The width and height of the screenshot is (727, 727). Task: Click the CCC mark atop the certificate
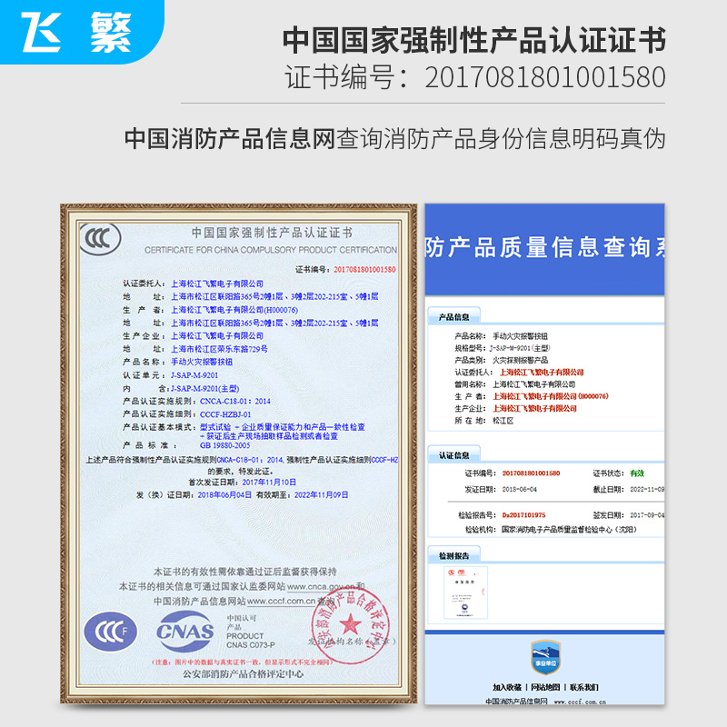click(100, 239)
